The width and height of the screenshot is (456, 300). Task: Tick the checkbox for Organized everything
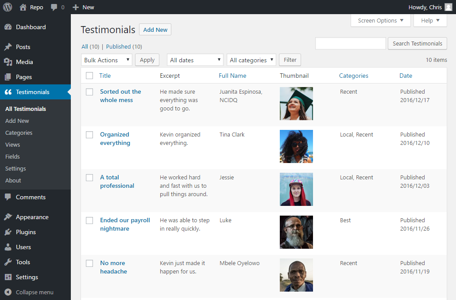pos(89,135)
